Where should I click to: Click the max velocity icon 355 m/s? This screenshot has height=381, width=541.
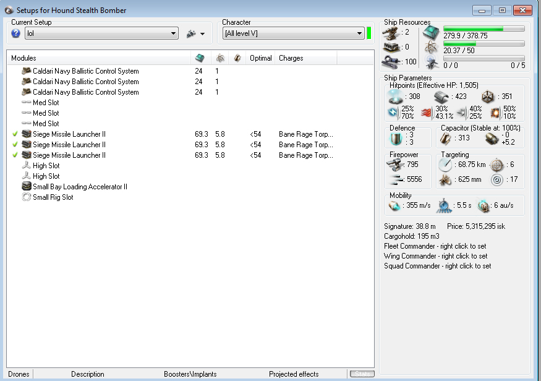pos(394,206)
